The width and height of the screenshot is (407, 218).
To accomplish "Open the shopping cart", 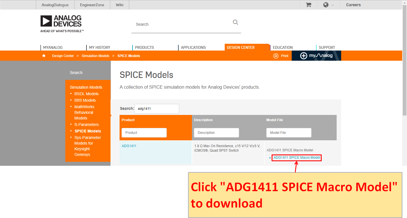I will click(308, 5).
